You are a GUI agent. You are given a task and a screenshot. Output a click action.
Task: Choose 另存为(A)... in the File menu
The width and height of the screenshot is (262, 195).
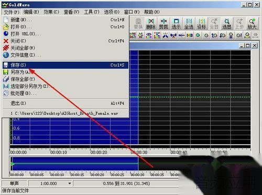point(65,72)
